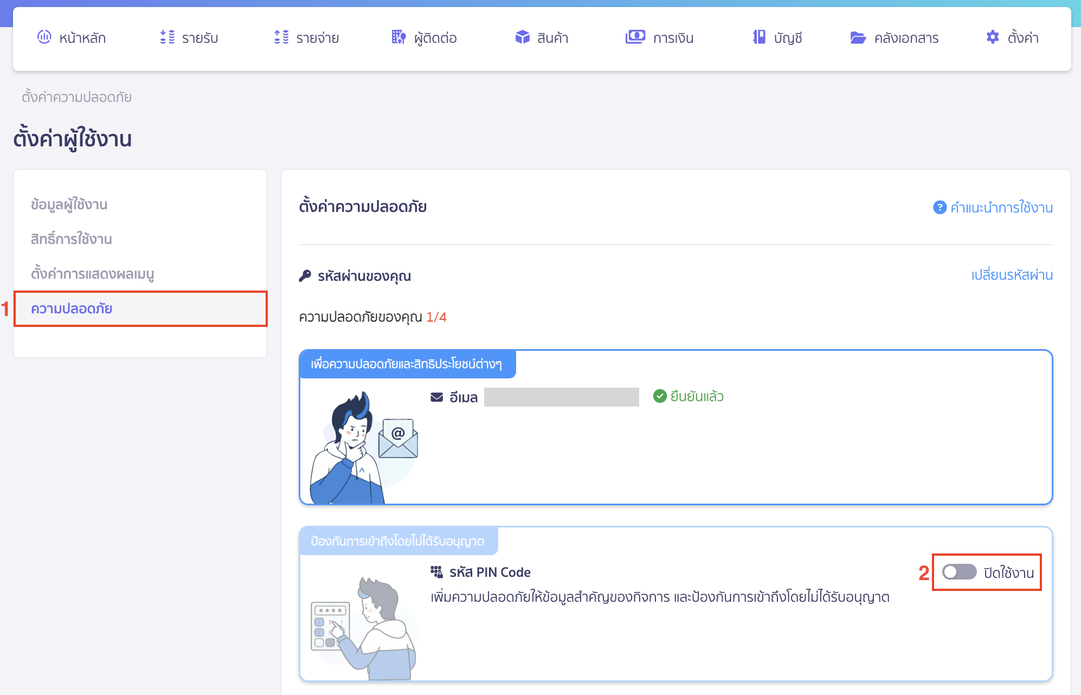Click the document folder icon (คลังเอกสาร)
The height and width of the screenshot is (695, 1081).
[x=858, y=37]
